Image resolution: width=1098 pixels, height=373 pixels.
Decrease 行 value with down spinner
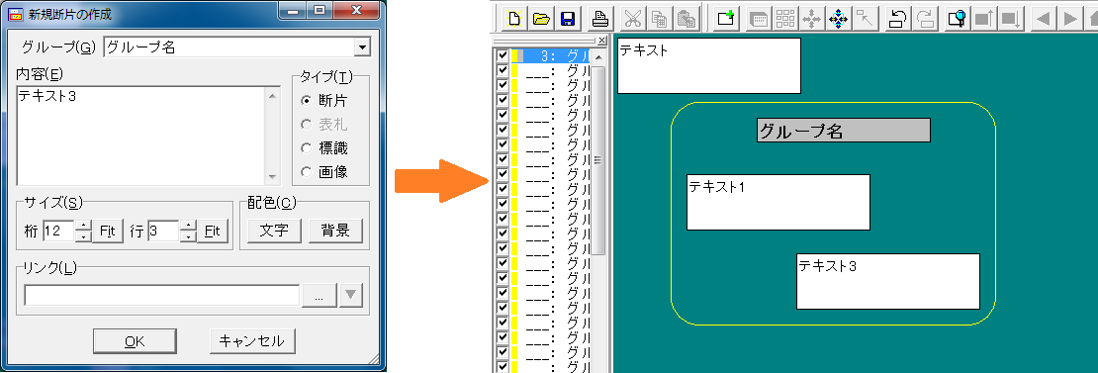pyautogui.click(x=188, y=236)
